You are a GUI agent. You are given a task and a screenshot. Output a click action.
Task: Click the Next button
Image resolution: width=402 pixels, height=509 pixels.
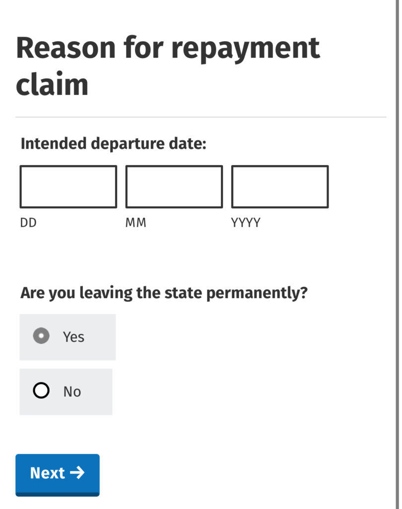click(58, 475)
